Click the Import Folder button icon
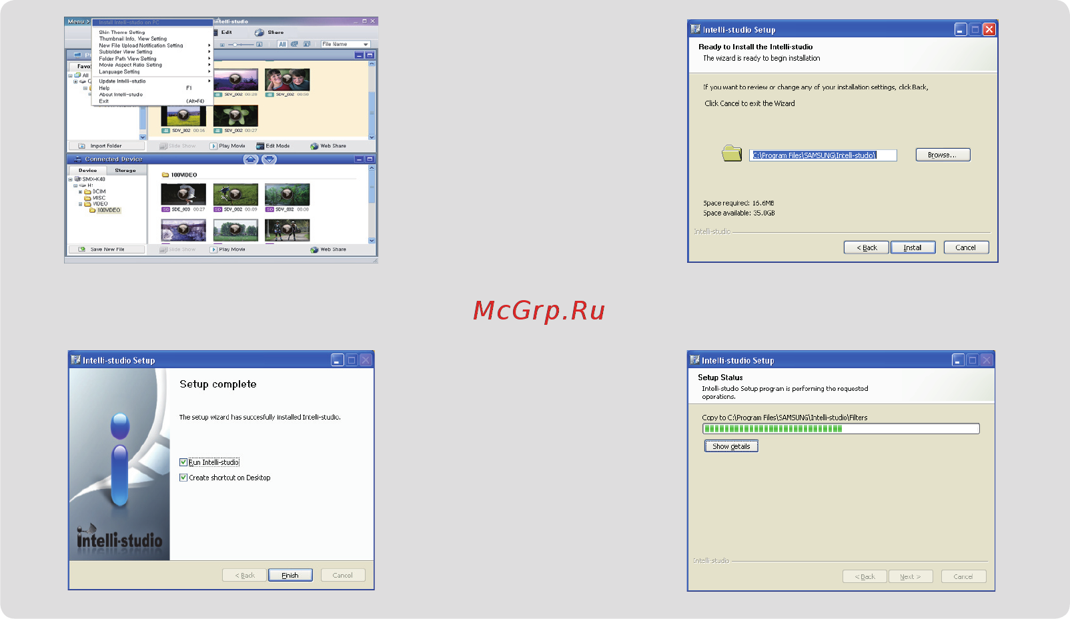1070x619 pixels. (x=81, y=145)
